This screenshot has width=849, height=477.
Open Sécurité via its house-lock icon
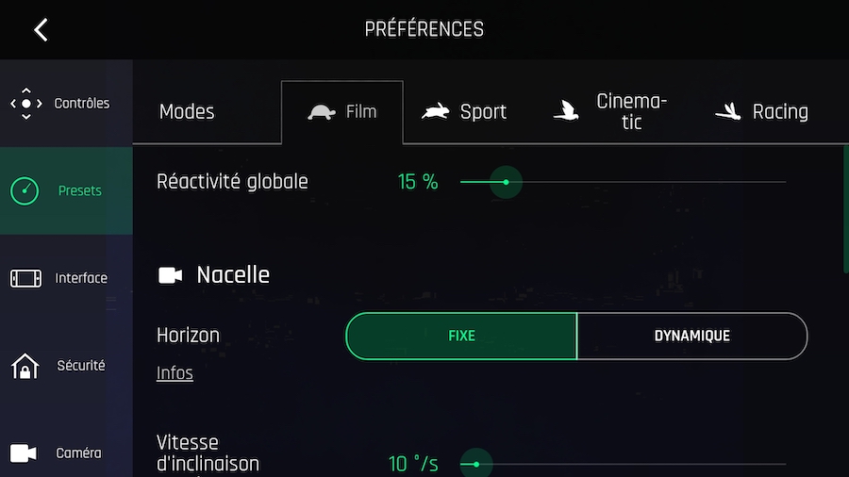tap(25, 366)
